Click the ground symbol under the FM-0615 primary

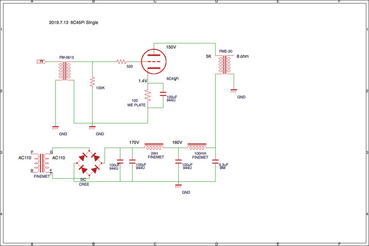click(55, 128)
